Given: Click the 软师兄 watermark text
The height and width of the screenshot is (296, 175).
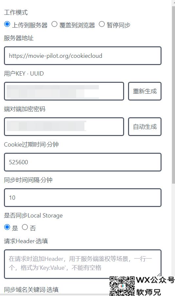Looking at the screenshot, I should [148, 292].
